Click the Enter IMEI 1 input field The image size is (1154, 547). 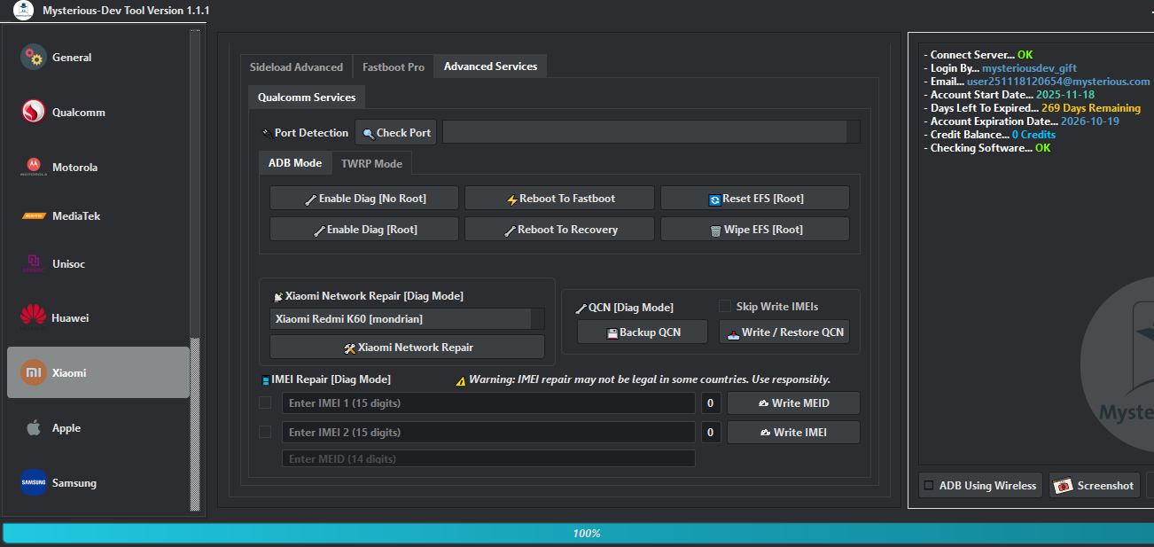[487, 402]
